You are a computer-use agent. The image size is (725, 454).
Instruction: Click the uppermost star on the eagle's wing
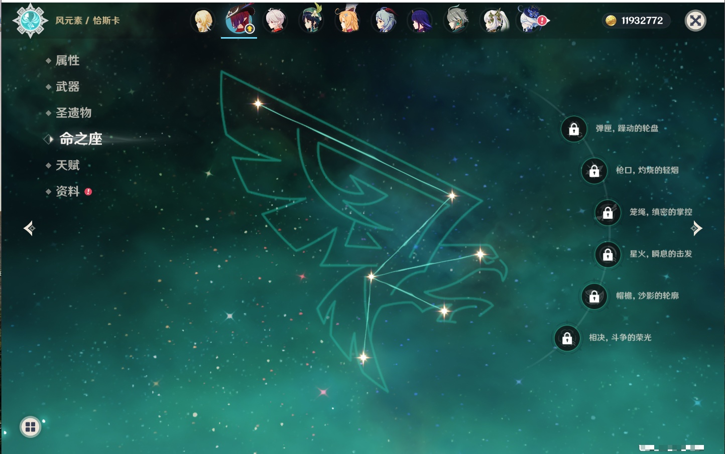258,104
